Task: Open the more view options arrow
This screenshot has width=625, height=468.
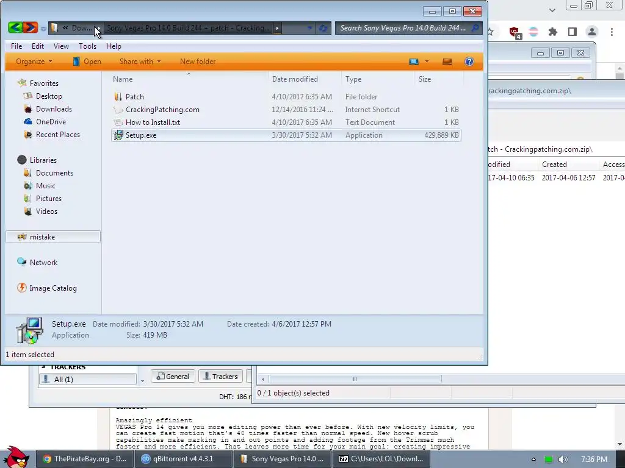Action: tap(427, 62)
